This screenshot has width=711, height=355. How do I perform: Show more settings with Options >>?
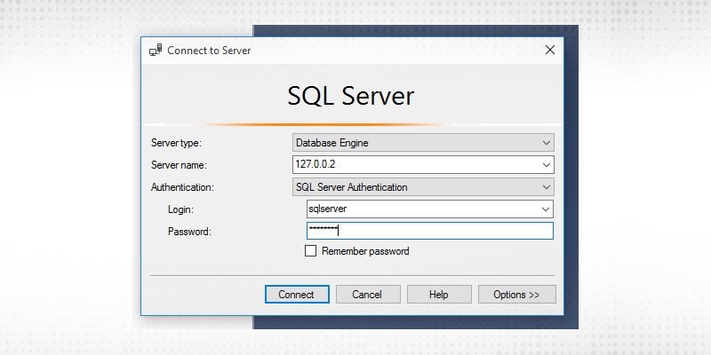coord(516,295)
